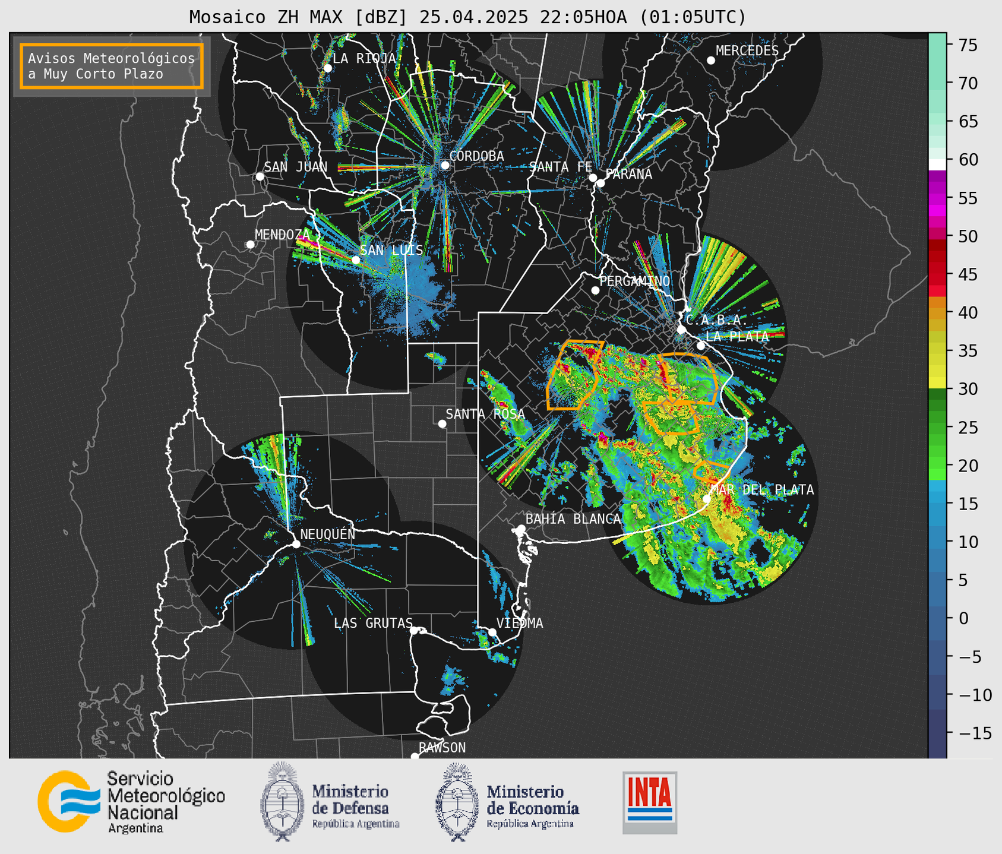This screenshot has height=854, width=1002.
Task: Click the Ministerio de Economía emblem
Action: tap(456, 802)
